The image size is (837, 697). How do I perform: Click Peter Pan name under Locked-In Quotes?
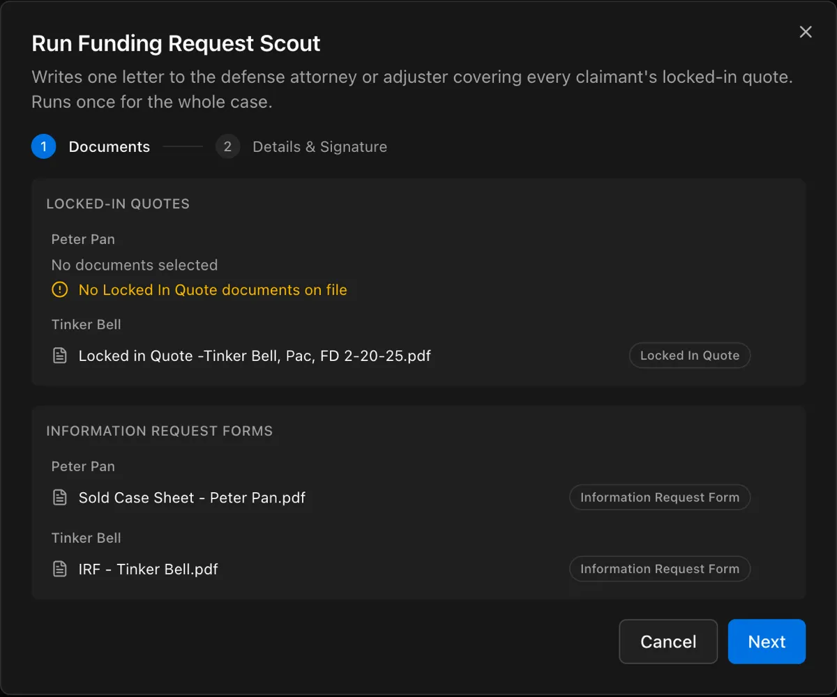pos(83,239)
